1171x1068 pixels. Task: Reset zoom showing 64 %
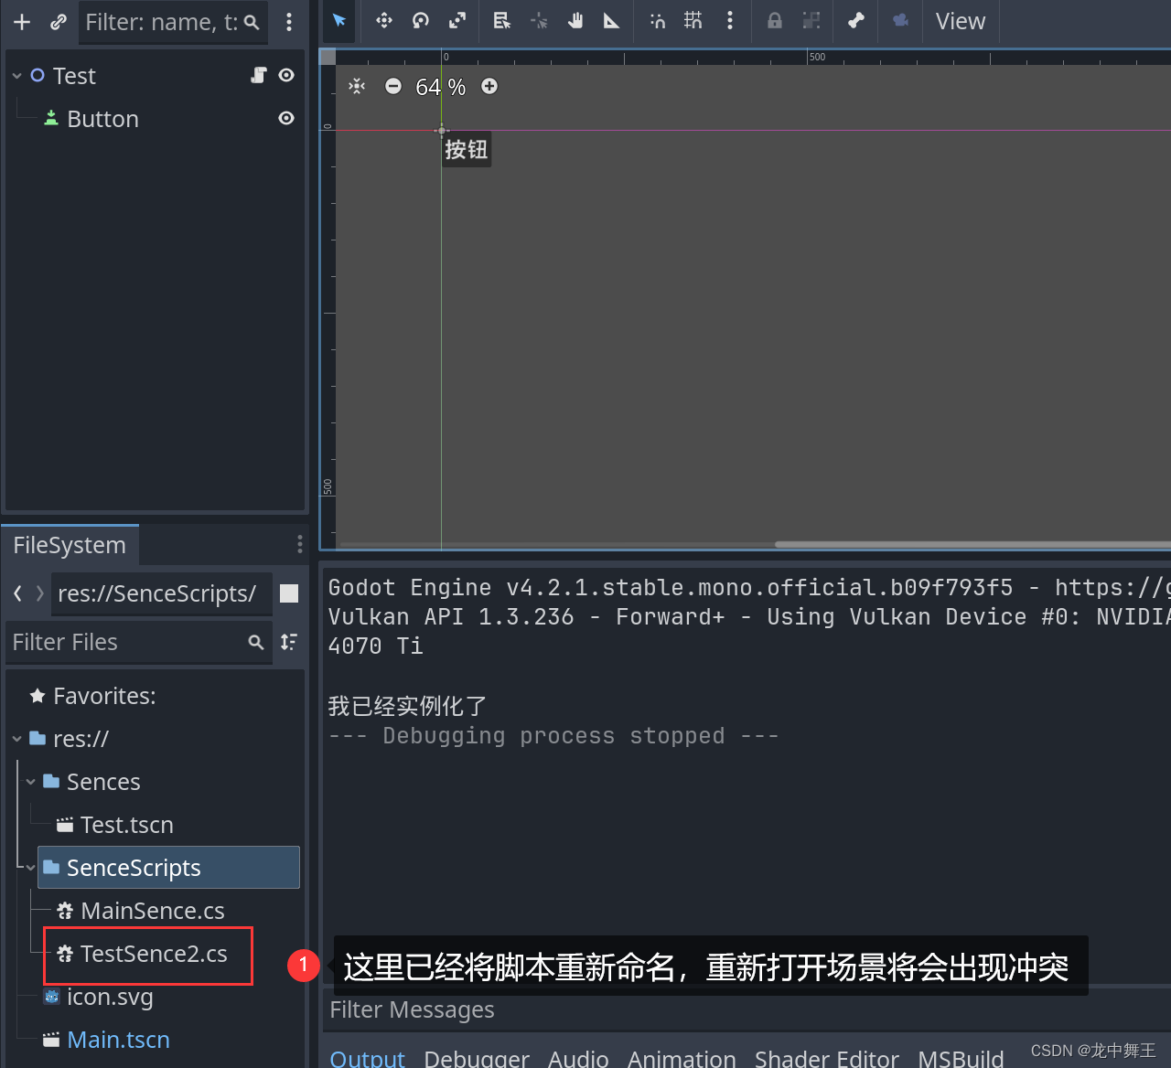coord(441,87)
